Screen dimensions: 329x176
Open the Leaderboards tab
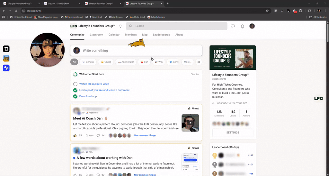click(161, 35)
